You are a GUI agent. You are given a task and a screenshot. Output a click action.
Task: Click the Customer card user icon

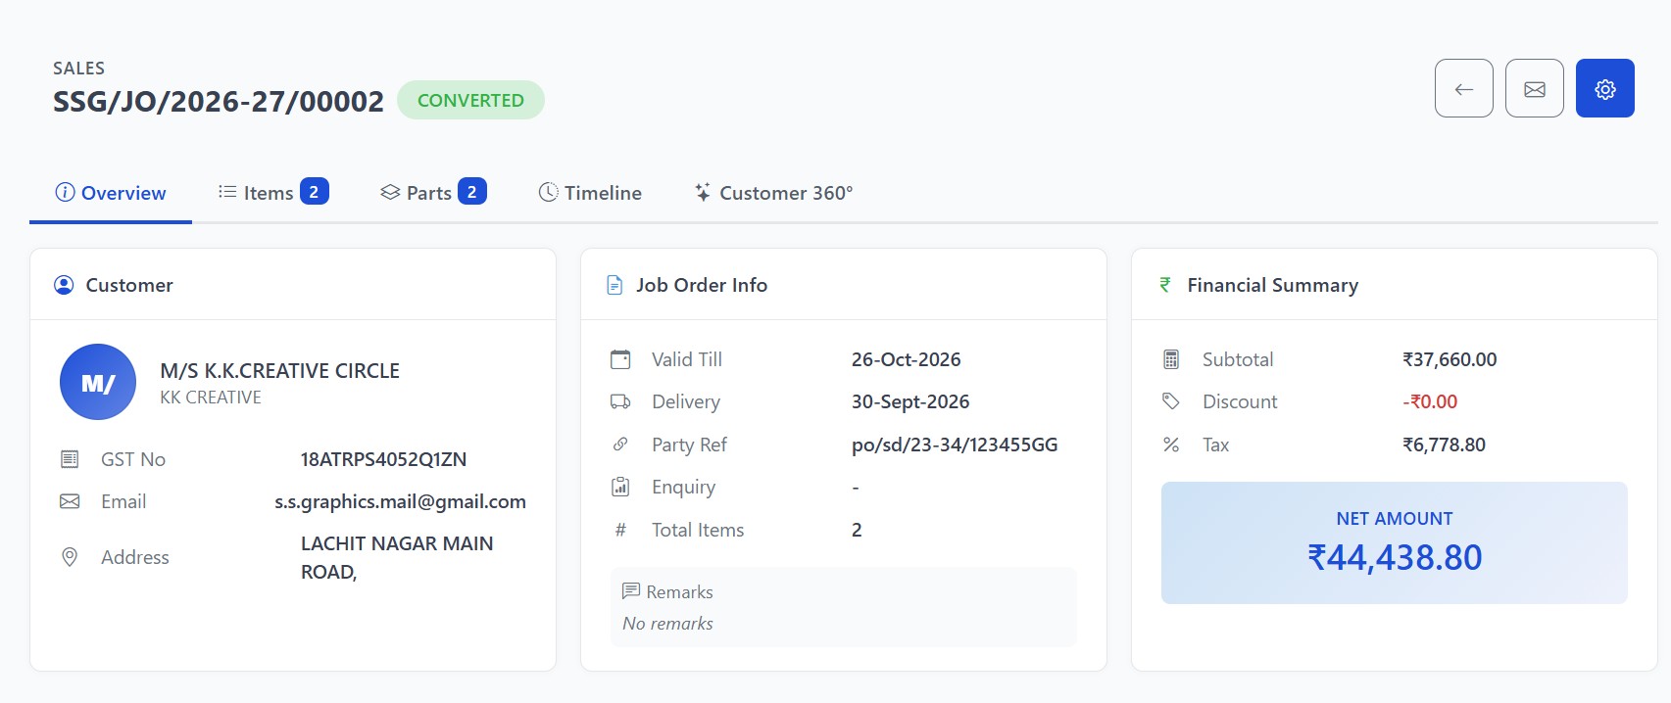point(64,285)
